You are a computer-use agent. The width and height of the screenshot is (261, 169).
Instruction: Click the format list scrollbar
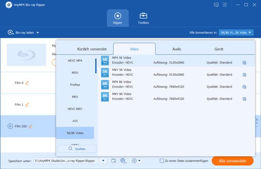(x=96, y=66)
